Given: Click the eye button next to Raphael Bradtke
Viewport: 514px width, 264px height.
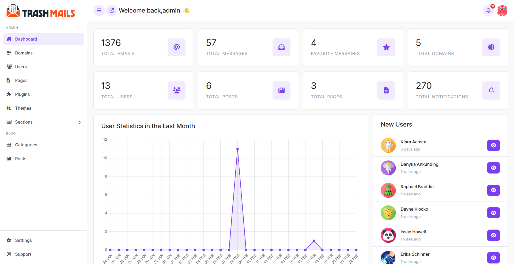Looking at the screenshot, I should tap(493, 190).
